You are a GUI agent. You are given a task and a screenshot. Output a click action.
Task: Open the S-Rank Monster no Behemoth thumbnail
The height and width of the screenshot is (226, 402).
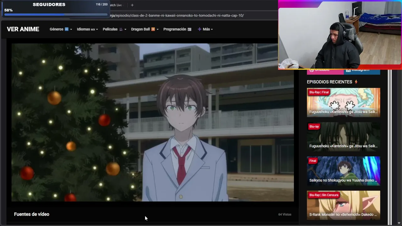point(343,205)
